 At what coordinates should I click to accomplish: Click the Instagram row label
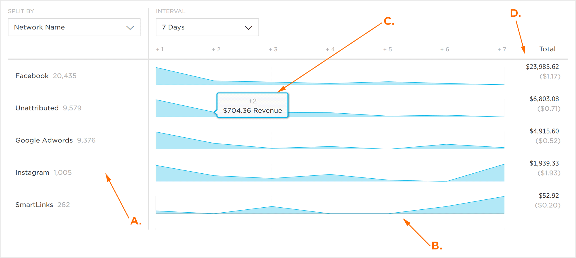[x=32, y=172]
